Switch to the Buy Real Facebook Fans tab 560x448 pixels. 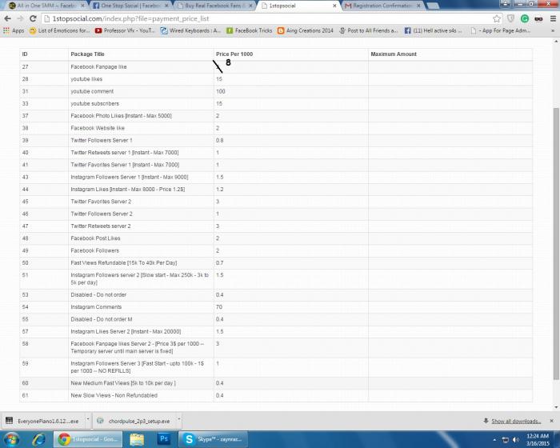tap(215, 6)
